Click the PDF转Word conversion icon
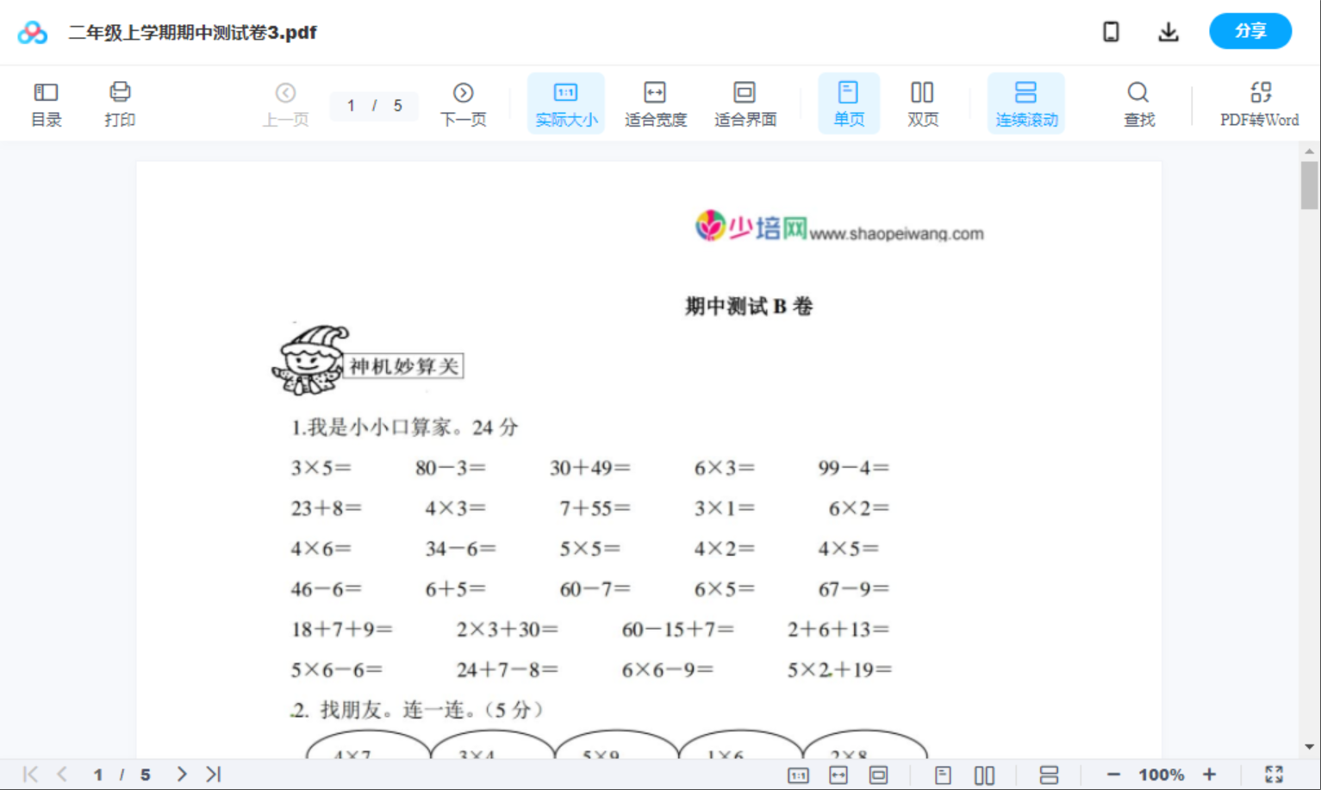 pos(1261,103)
